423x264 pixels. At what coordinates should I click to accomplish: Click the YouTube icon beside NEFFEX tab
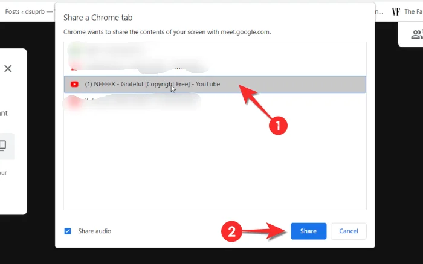pyautogui.click(x=74, y=84)
